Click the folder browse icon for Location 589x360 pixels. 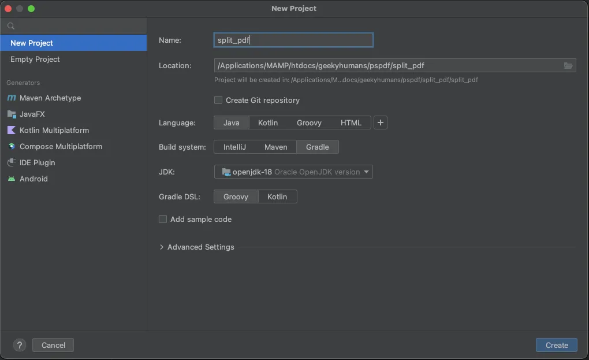click(568, 65)
